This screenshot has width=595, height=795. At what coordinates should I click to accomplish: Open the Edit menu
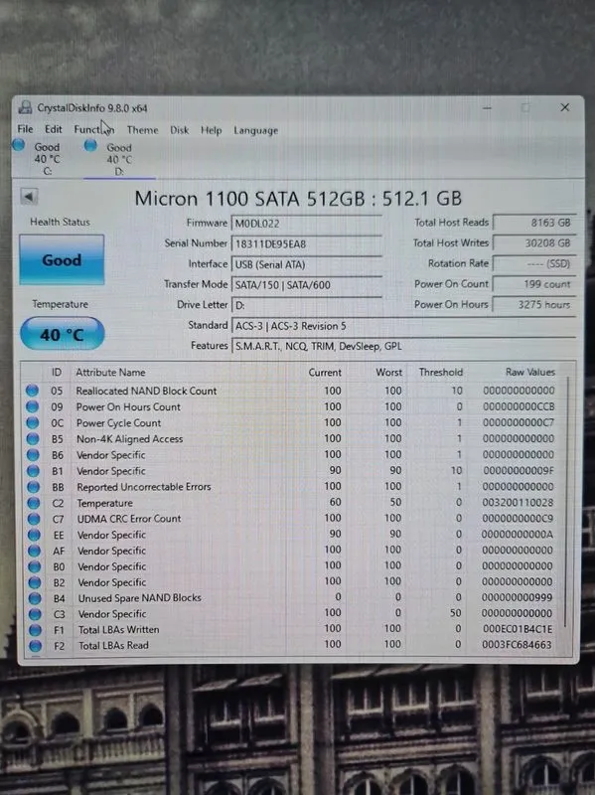[x=54, y=129]
